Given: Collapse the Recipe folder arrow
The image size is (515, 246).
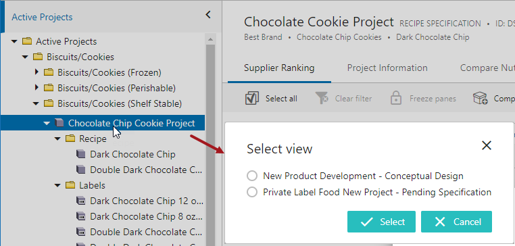Looking at the screenshot, I should click(x=58, y=139).
